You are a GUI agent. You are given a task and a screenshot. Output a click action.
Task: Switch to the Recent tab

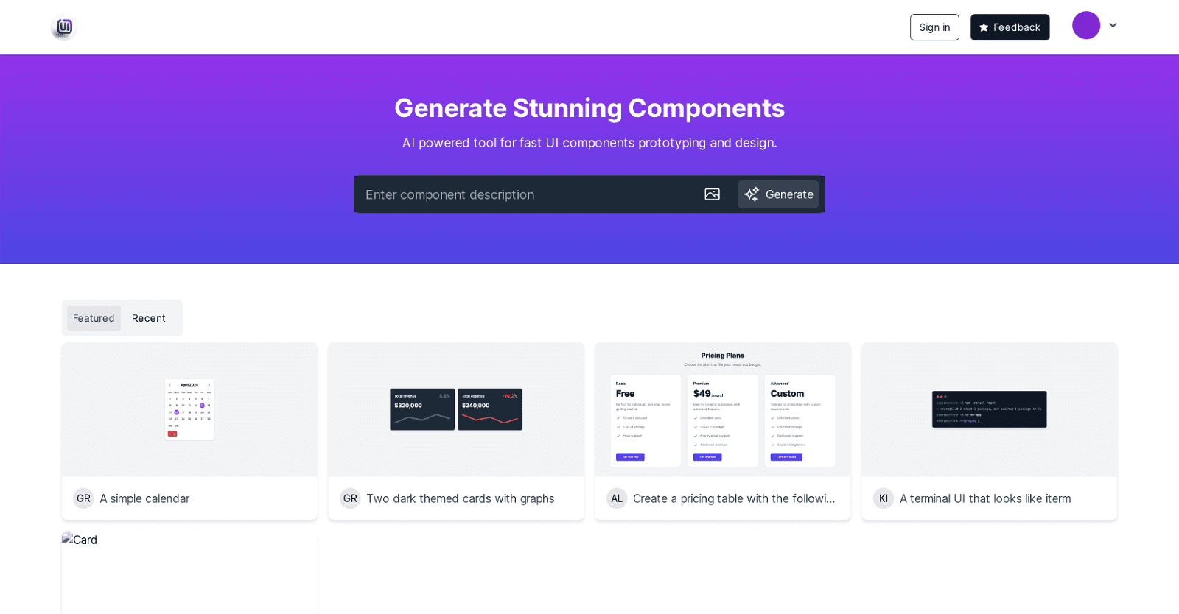(149, 318)
